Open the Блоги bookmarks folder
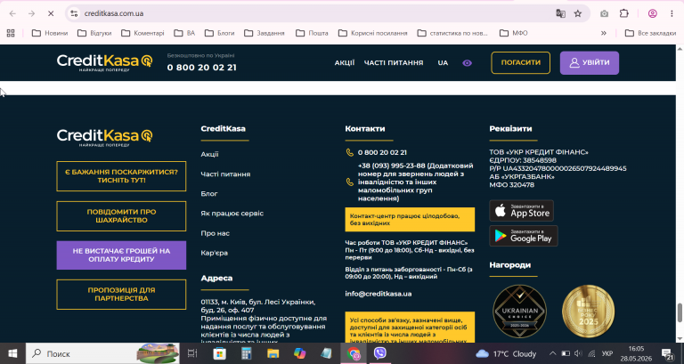 pos(219,33)
